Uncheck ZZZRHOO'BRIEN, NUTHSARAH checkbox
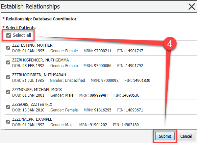Screen dimensions: 197x143 click(8, 77)
